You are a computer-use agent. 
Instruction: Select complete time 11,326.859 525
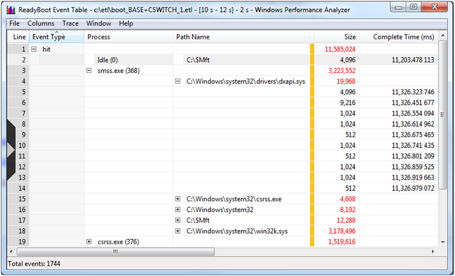(x=413, y=167)
